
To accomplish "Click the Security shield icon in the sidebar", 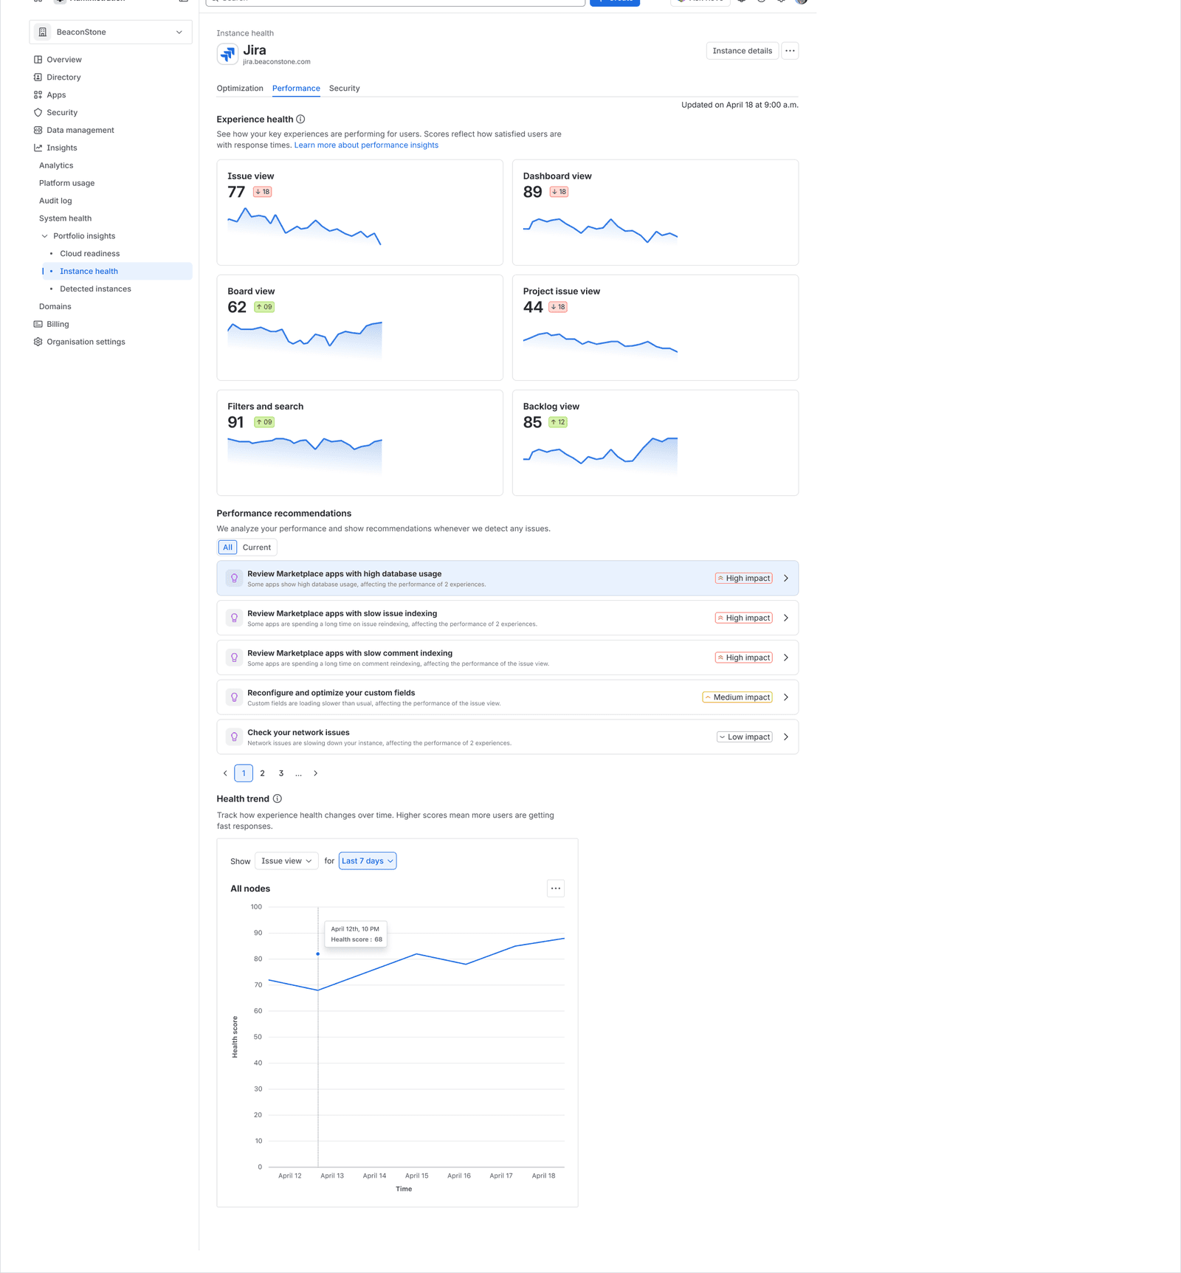I will [x=38, y=113].
